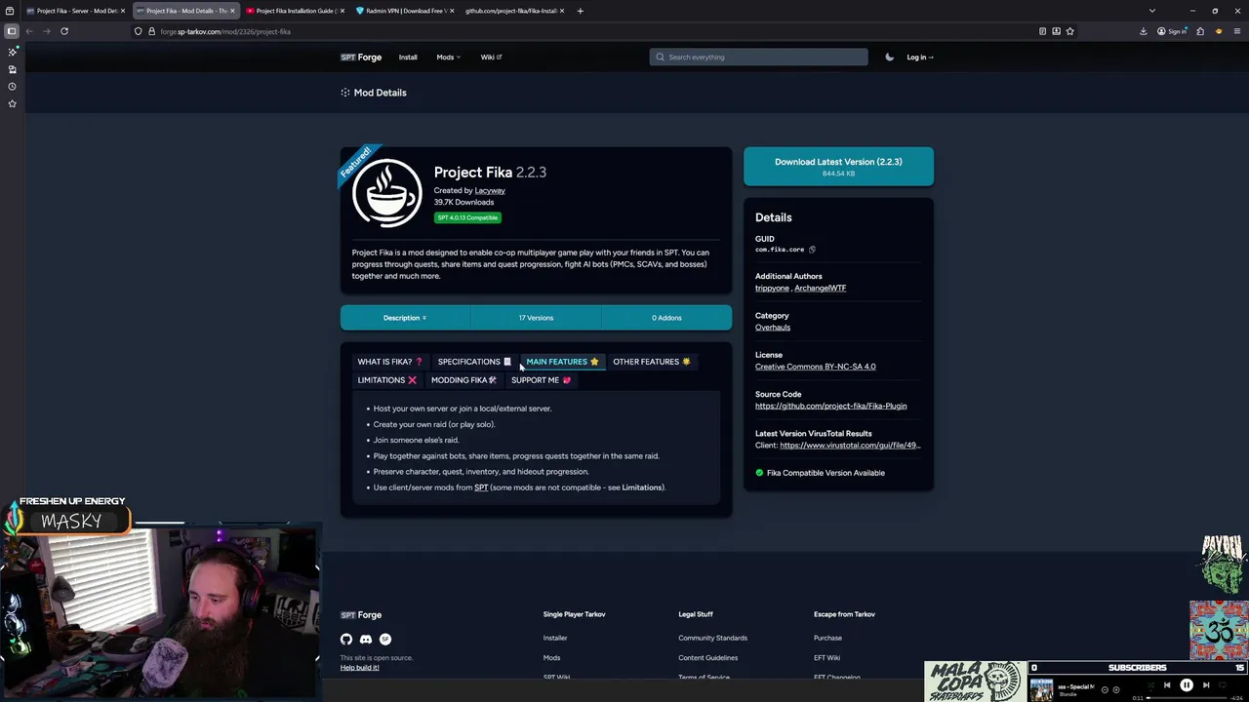
Task: Toggle Reader View in address bar
Action: (1042, 31)
